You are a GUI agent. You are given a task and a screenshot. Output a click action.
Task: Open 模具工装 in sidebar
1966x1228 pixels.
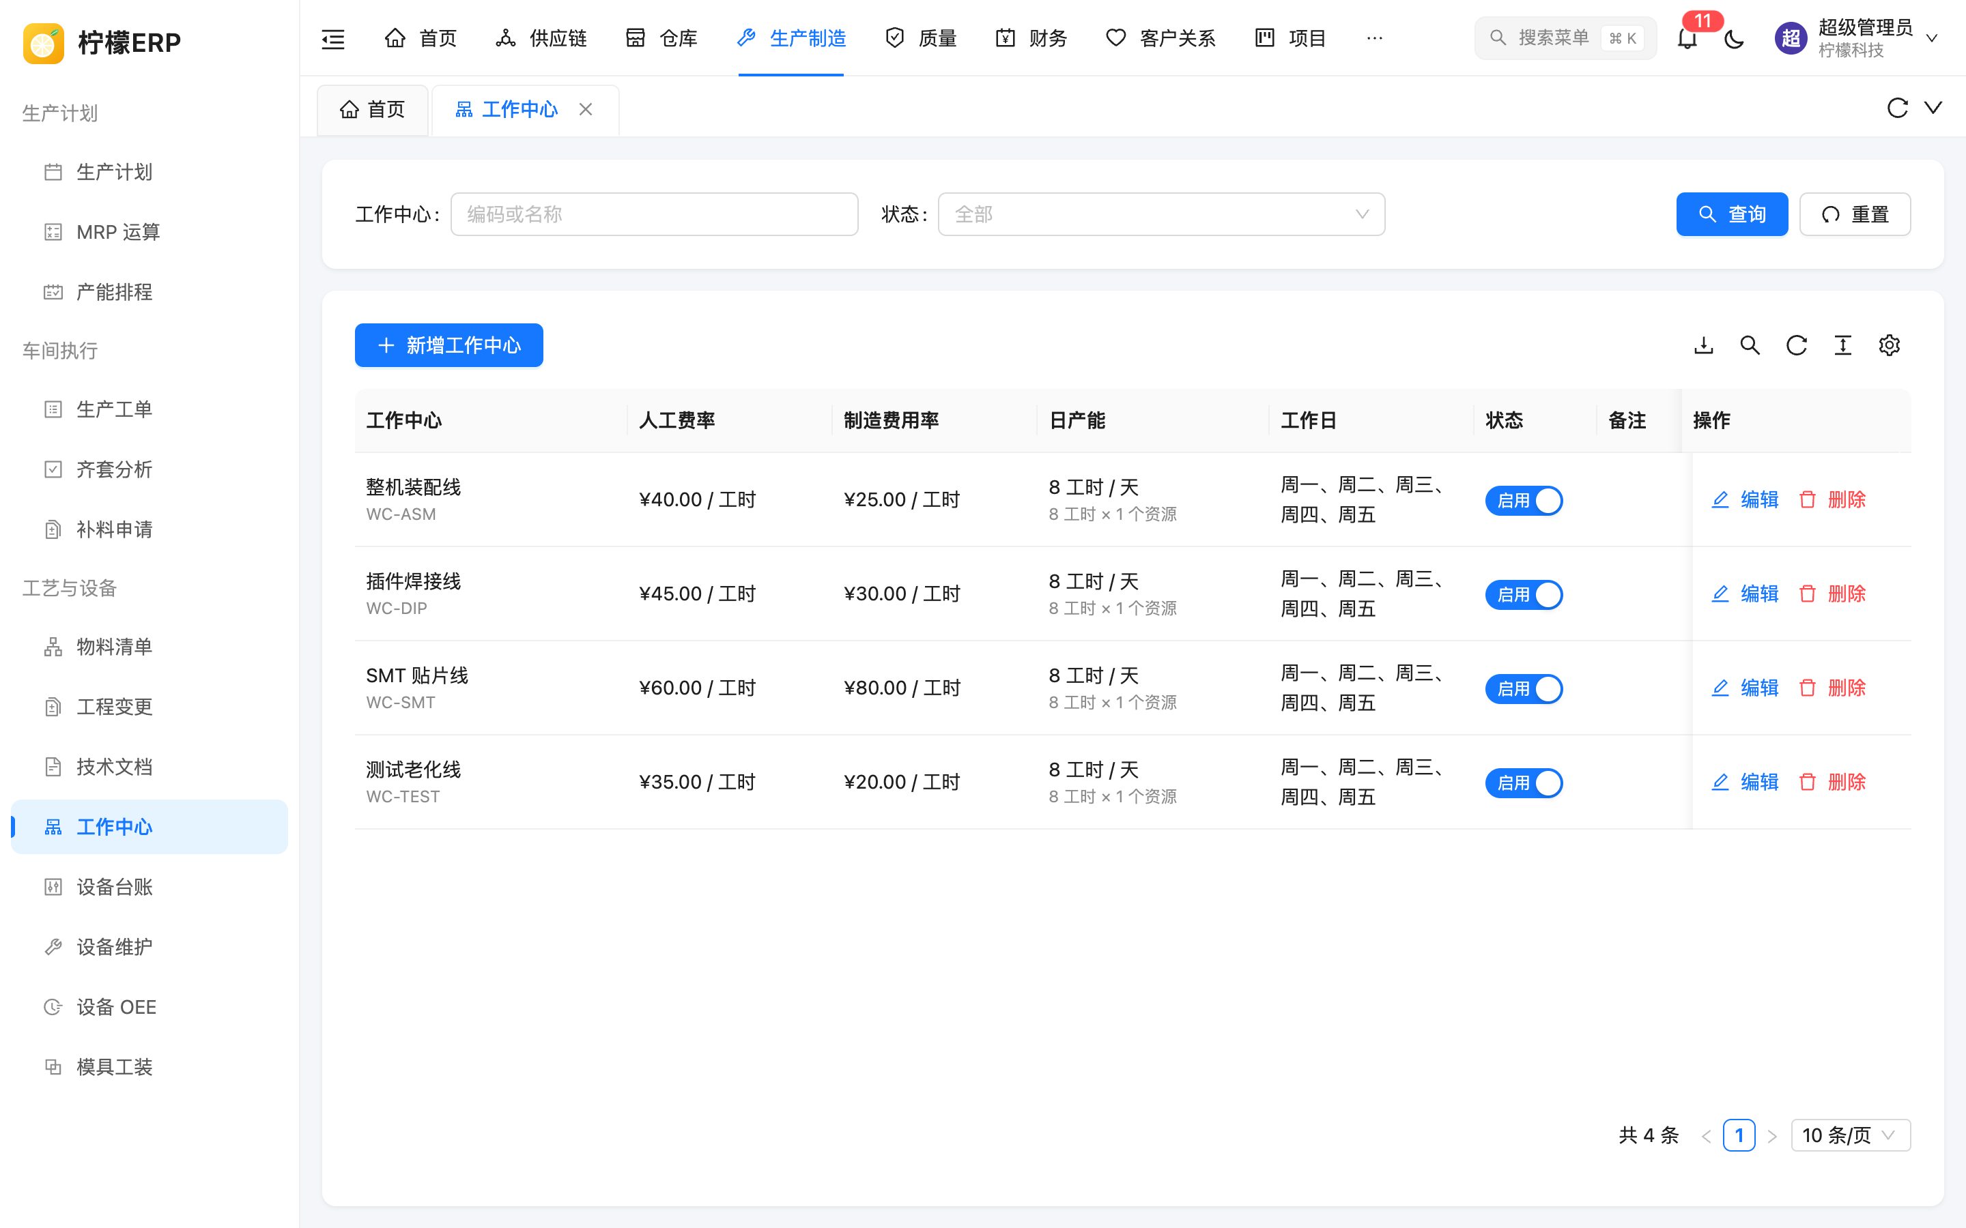pyautogui.click(x=149, y=1067)
